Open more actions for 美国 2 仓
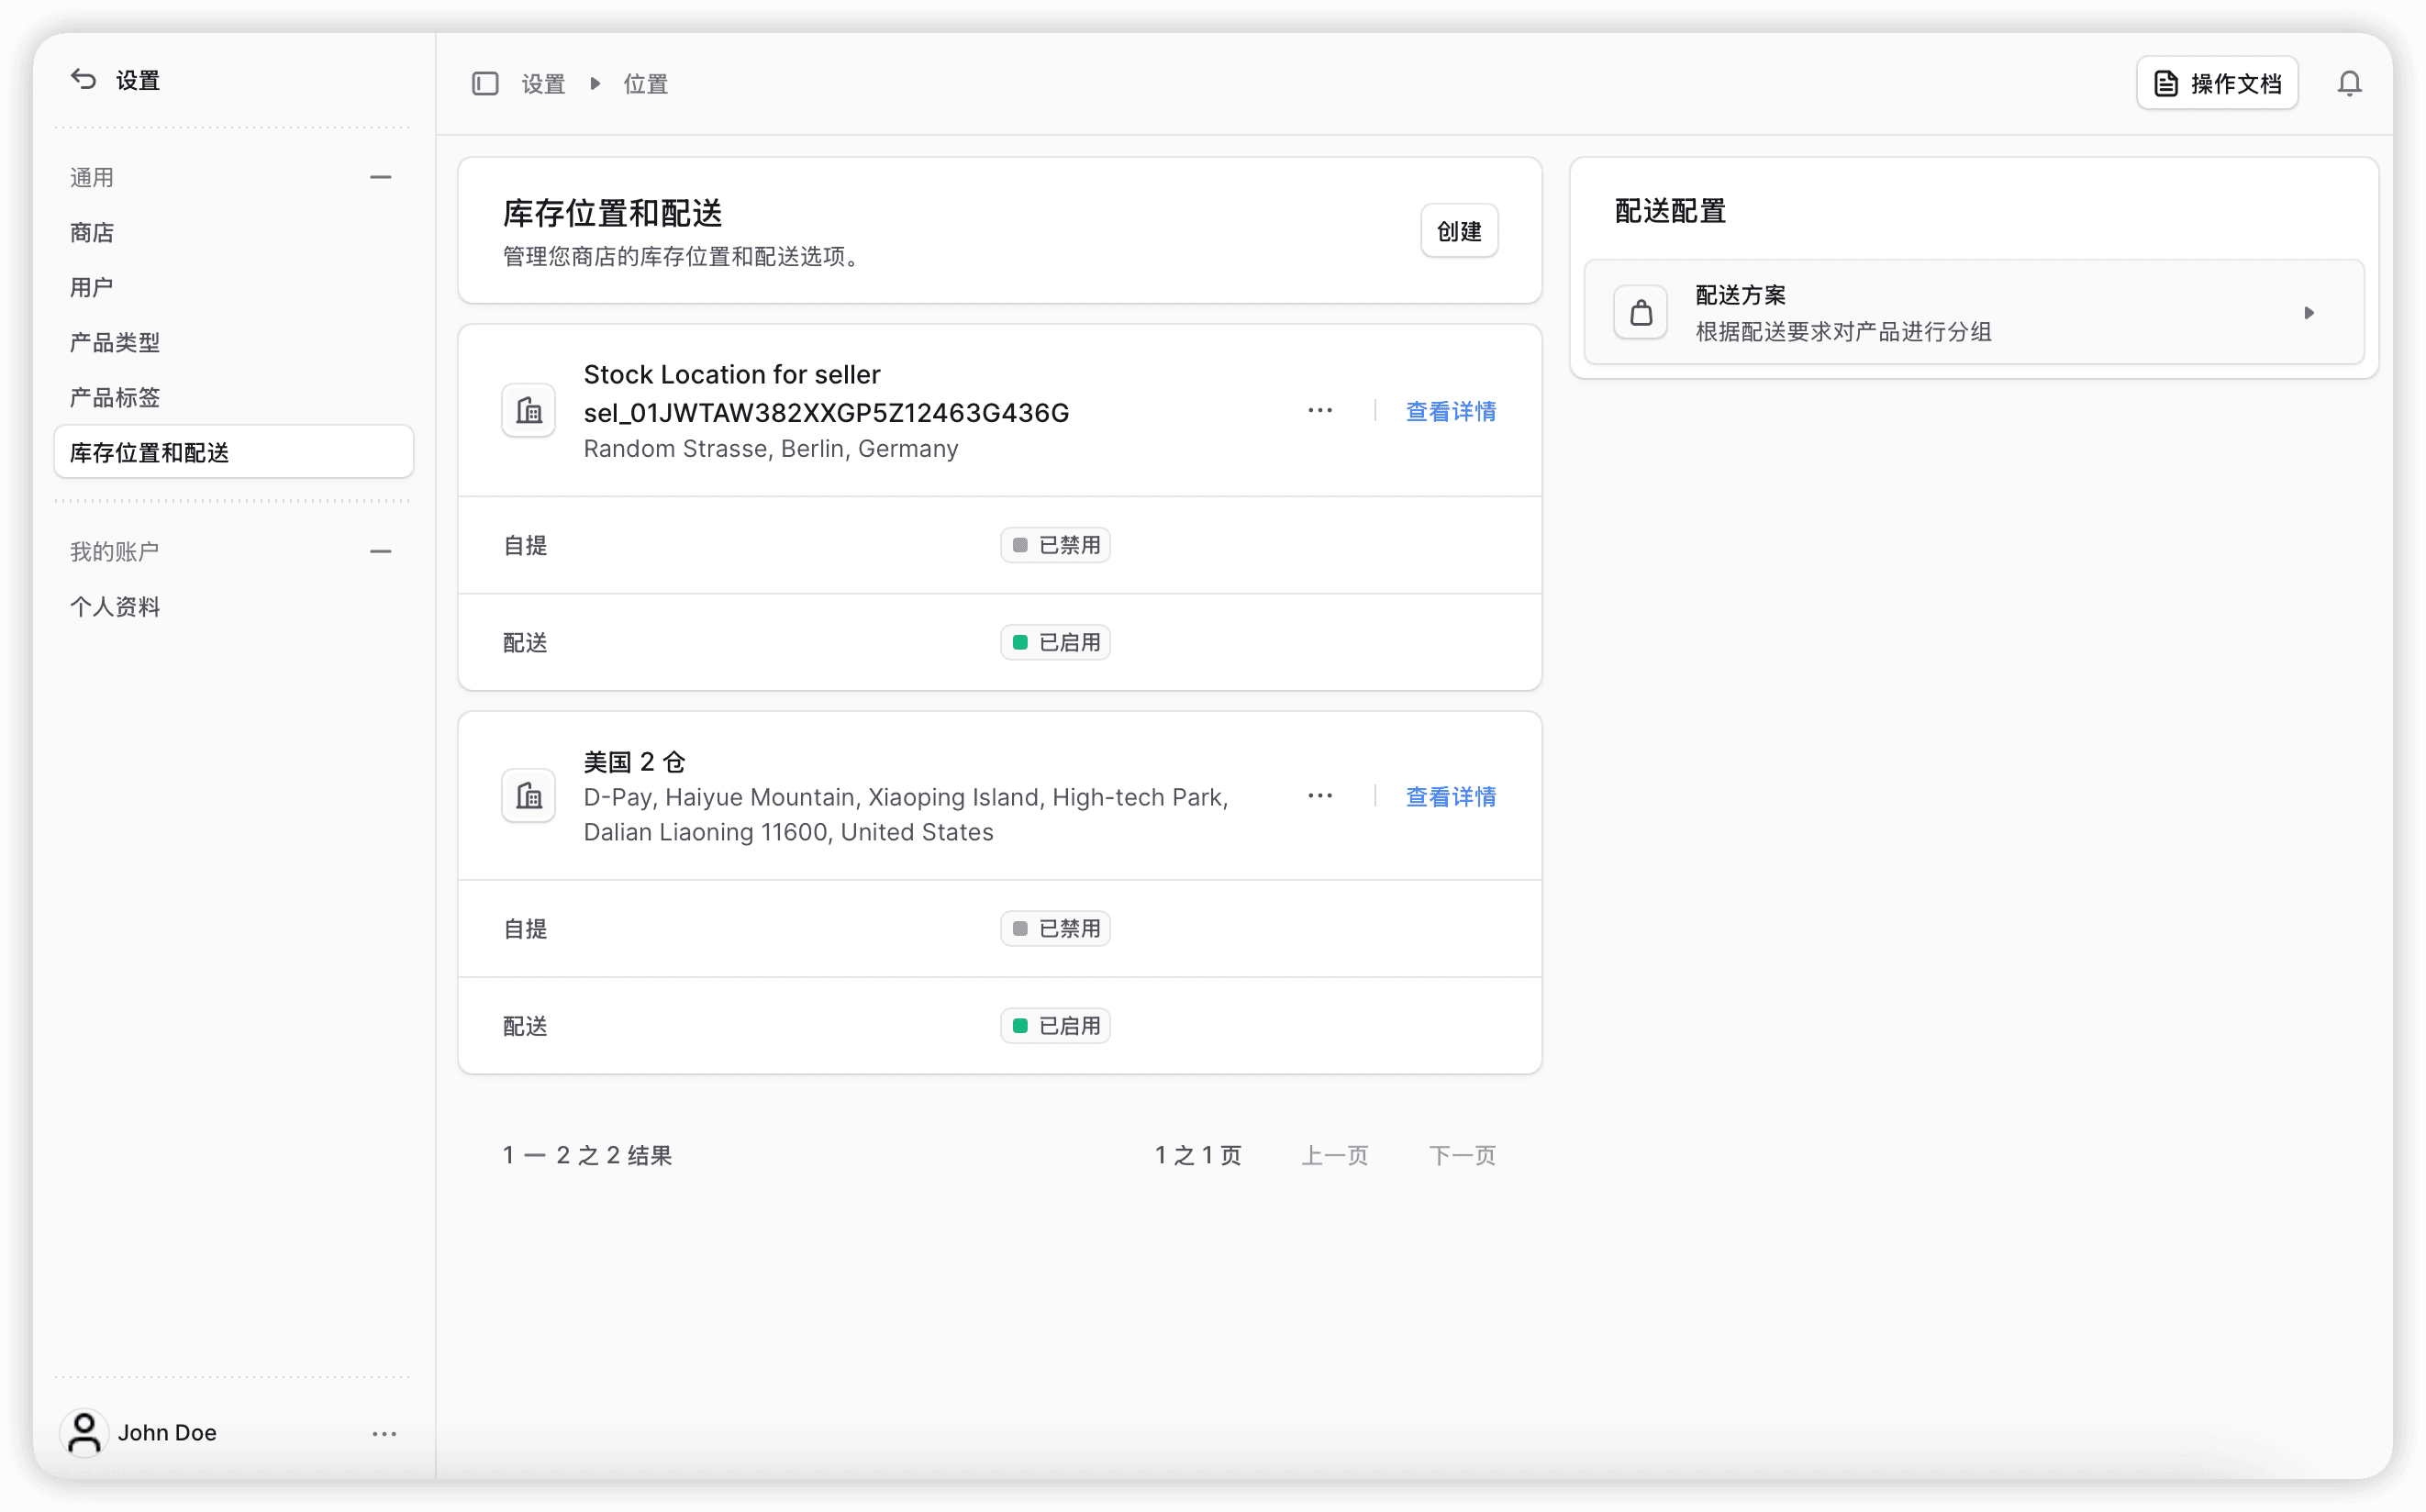2426x1512 pixels. coord(1319,796)
